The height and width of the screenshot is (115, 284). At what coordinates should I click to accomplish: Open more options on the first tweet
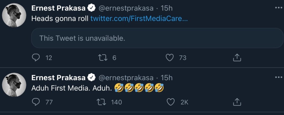[278, 8]
